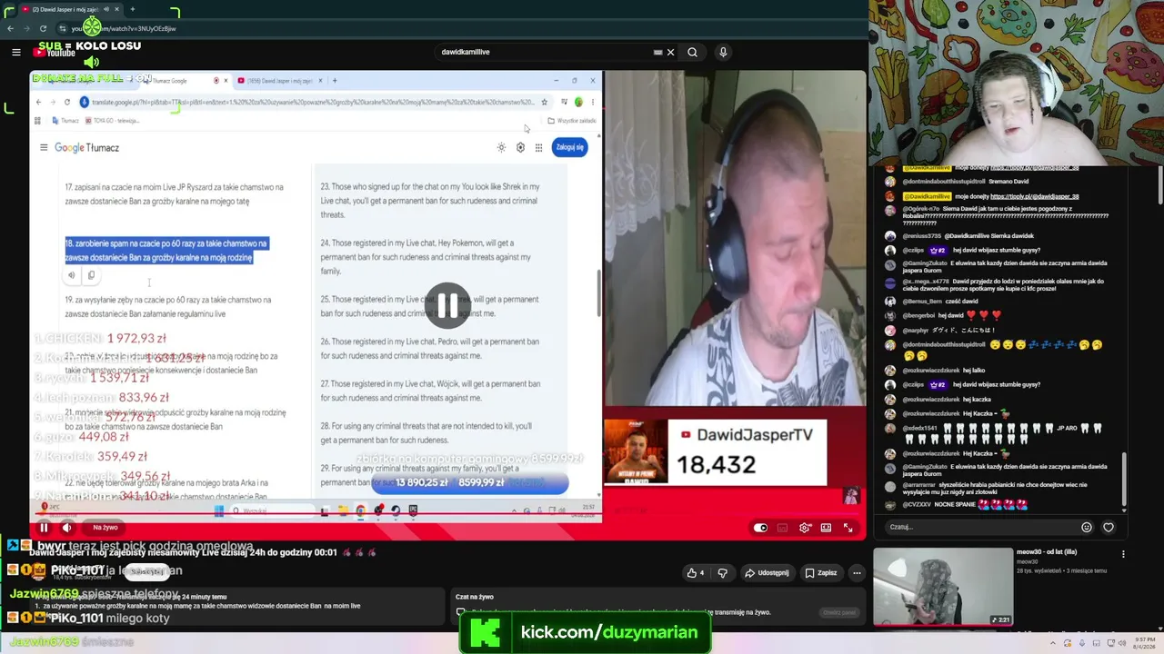Clear the YouTube search box text

click(x=671, y=52)
